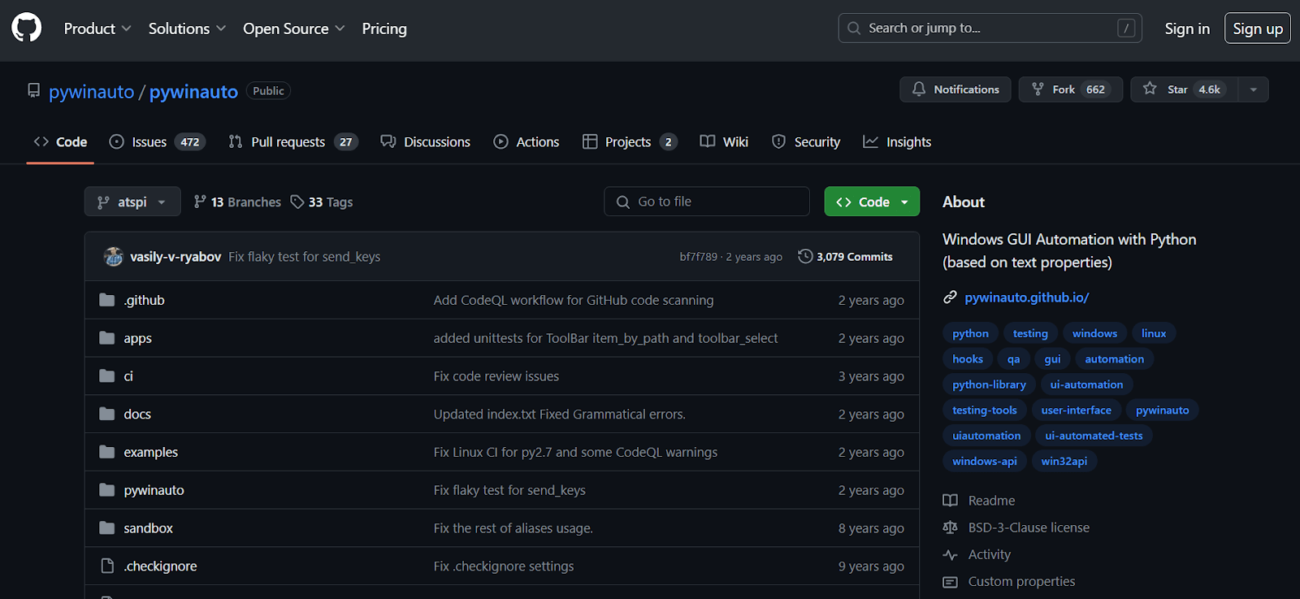
Task: Click the star icon to star repo
Action: coord(1150,89)
